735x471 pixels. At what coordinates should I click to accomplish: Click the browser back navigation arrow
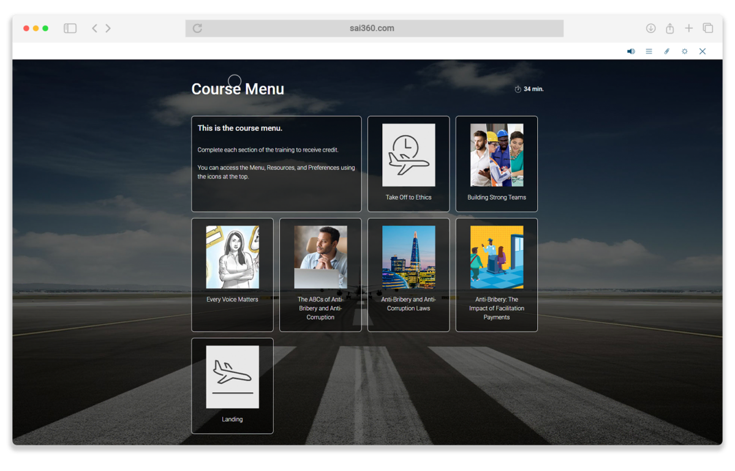[93, 28]
